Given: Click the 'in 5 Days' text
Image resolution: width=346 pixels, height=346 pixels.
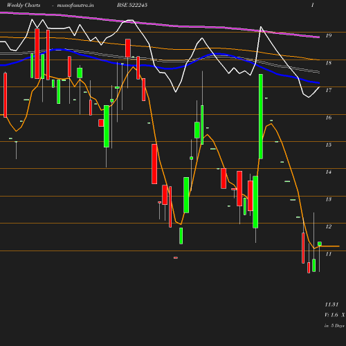Looking at the screenshot, I should point(334,326).
